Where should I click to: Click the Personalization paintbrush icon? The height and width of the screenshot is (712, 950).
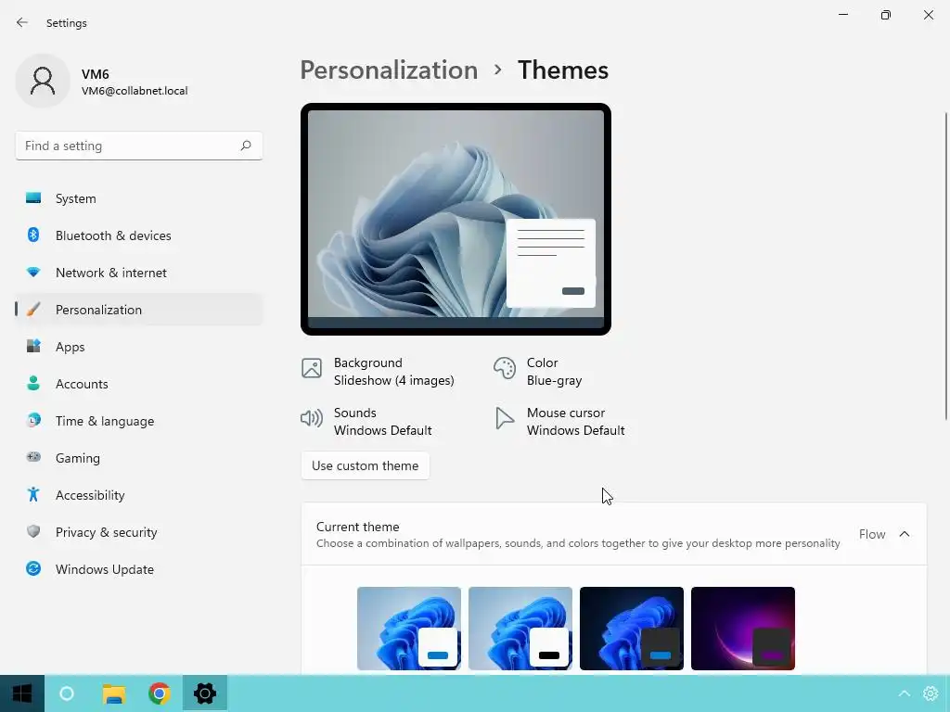pos(33,310)
